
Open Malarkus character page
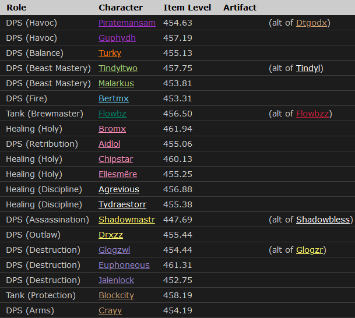[117, 83]
